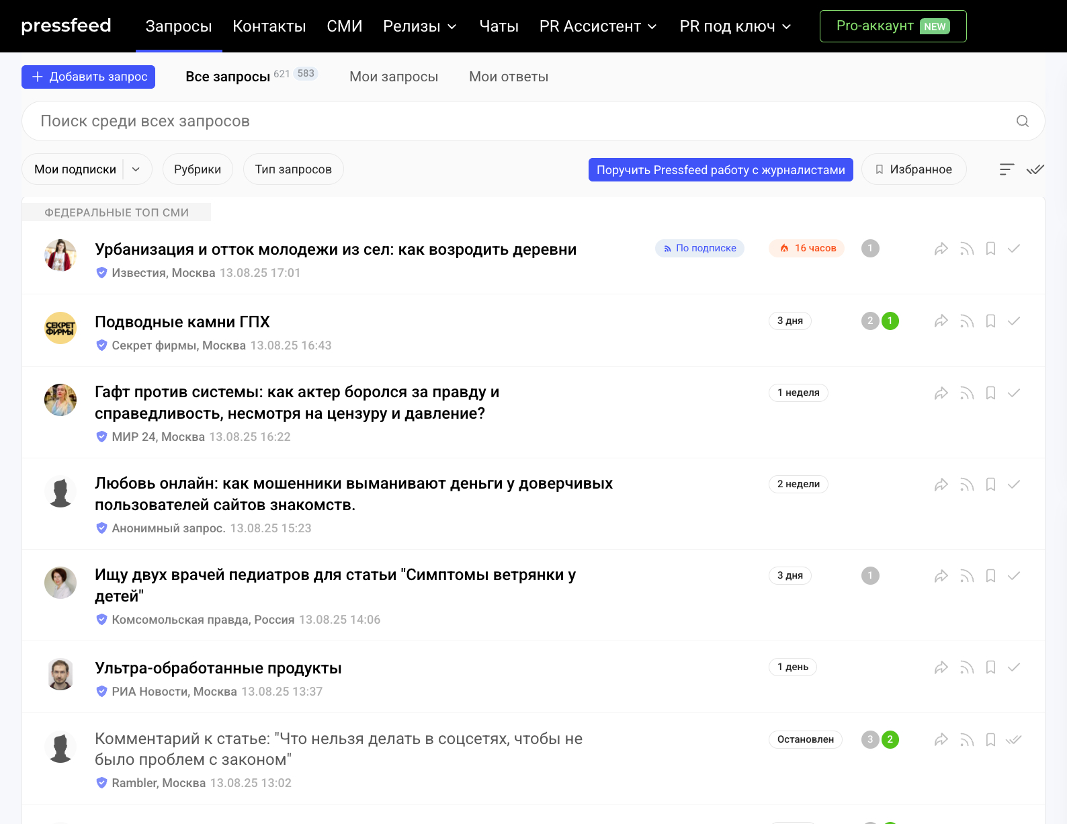
Task: Switch to the Мои запросы tab
Action: pos(394,77)
